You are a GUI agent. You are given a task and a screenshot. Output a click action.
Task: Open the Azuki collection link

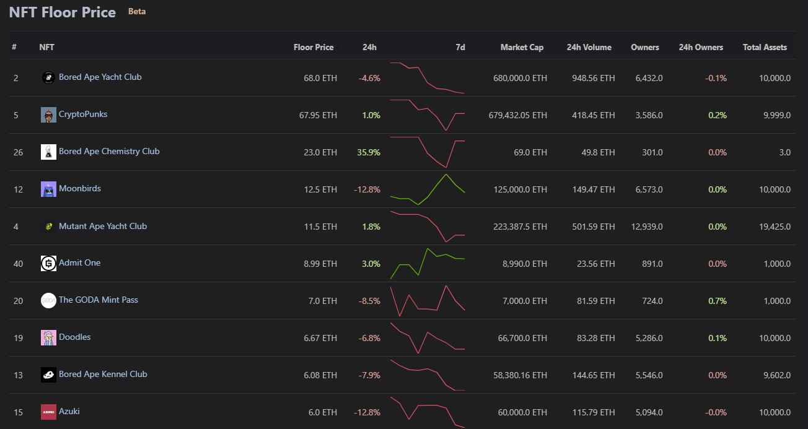69,412
